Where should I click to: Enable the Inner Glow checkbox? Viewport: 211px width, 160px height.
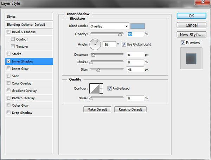8,69
